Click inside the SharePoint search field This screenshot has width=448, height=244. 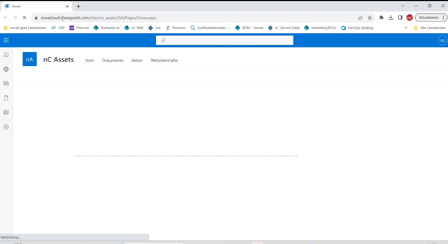(225, 40)
